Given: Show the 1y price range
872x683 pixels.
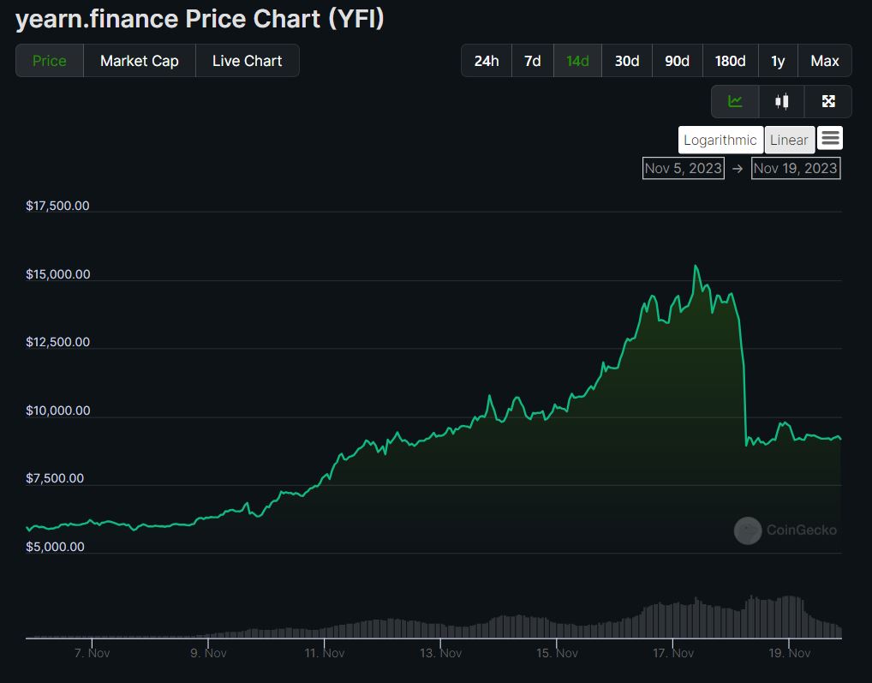Looking at the screenshot, I should (778, 61).
